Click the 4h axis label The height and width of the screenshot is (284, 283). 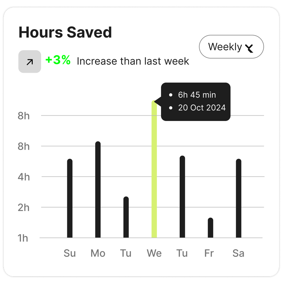(x=24, y=177)
